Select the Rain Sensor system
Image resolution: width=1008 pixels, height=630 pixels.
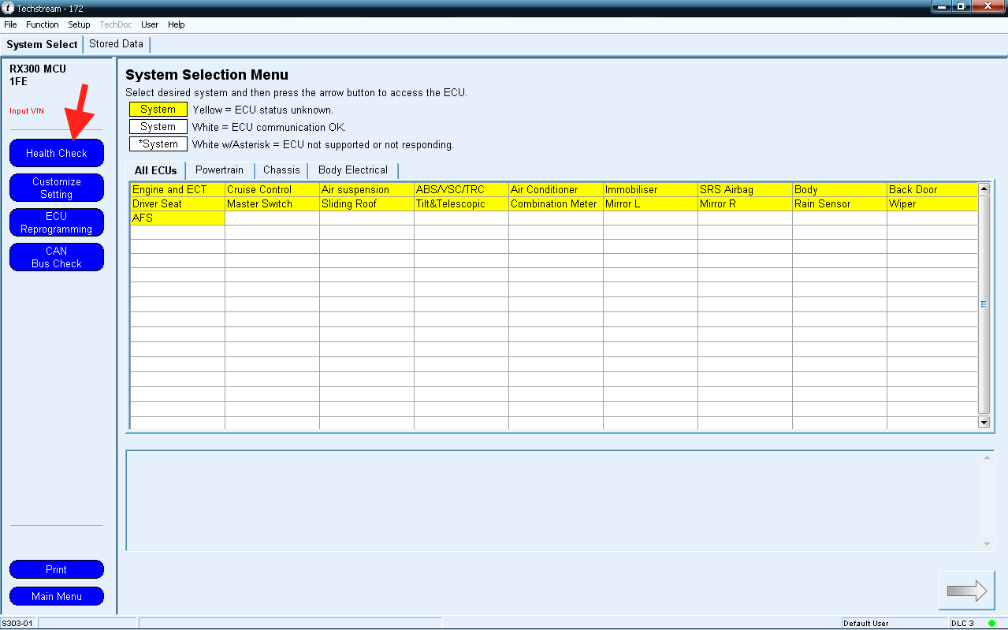[839, 204]
